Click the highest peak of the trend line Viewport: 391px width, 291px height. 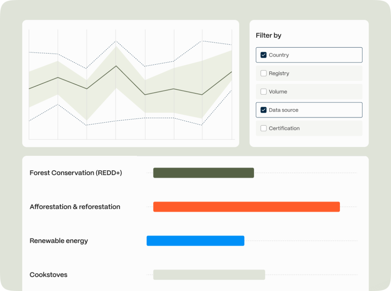coord(115,66)
